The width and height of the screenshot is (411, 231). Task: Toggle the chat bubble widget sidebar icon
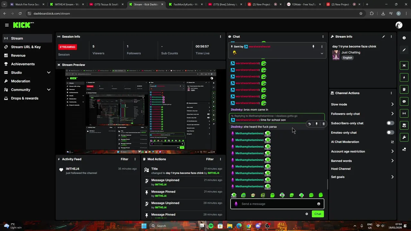(404, 101)
